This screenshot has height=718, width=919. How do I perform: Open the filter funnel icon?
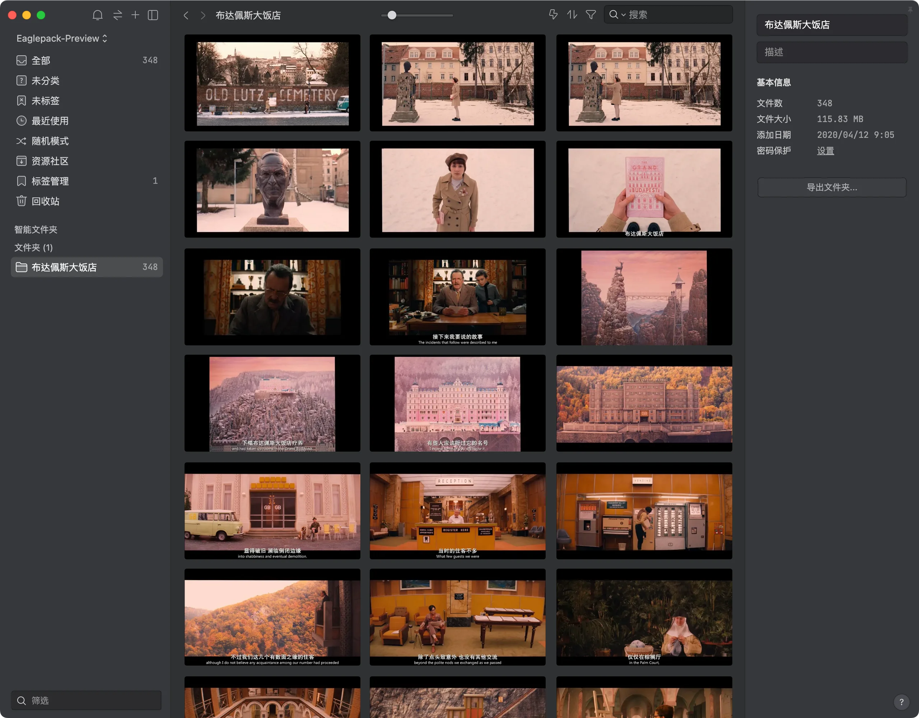click(x=591, y=15)
